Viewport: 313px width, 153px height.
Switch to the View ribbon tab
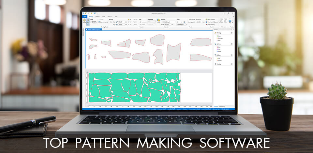(116, 17)
